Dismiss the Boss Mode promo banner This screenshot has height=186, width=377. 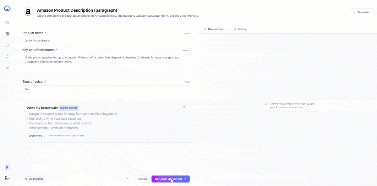click(x=184, y=107)
